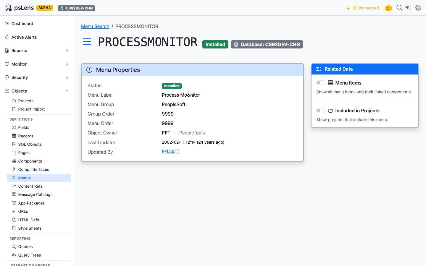The width and height of the screenshot is (426, 266).
Task: Expand the Reports section chevron
Action: (x=67, y=51)
